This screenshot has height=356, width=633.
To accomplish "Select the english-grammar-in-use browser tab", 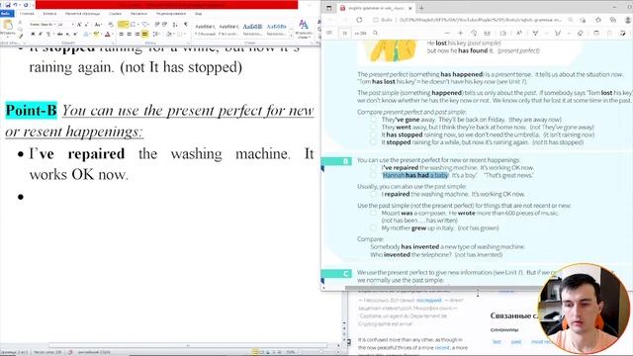I will [376, 8].
